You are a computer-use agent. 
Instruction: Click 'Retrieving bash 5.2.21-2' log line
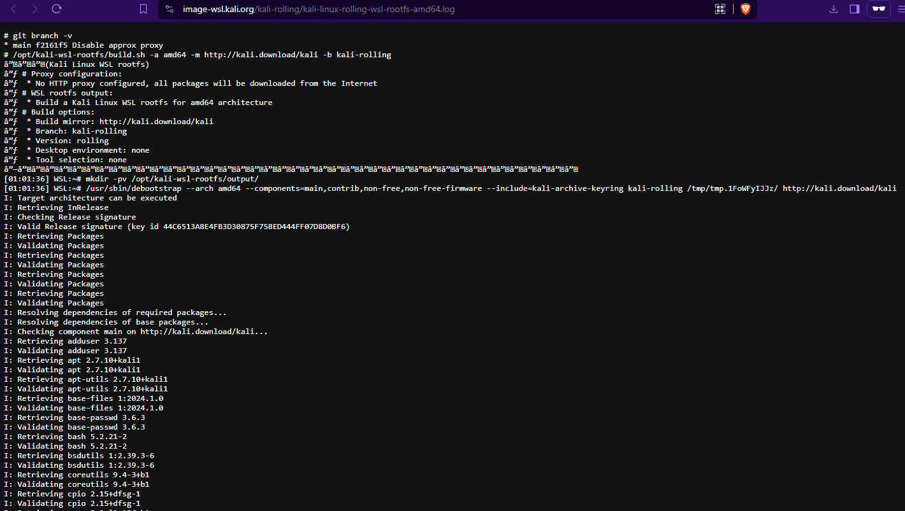[x=65, y=437]
